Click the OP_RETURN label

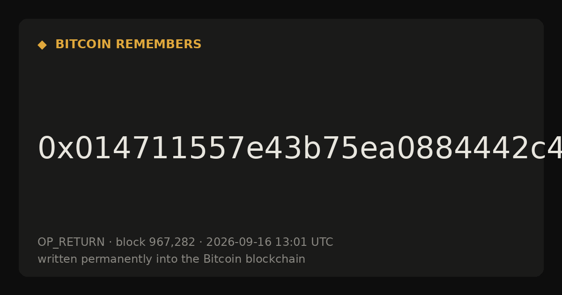pyautogui.click(x=71, y=242)
